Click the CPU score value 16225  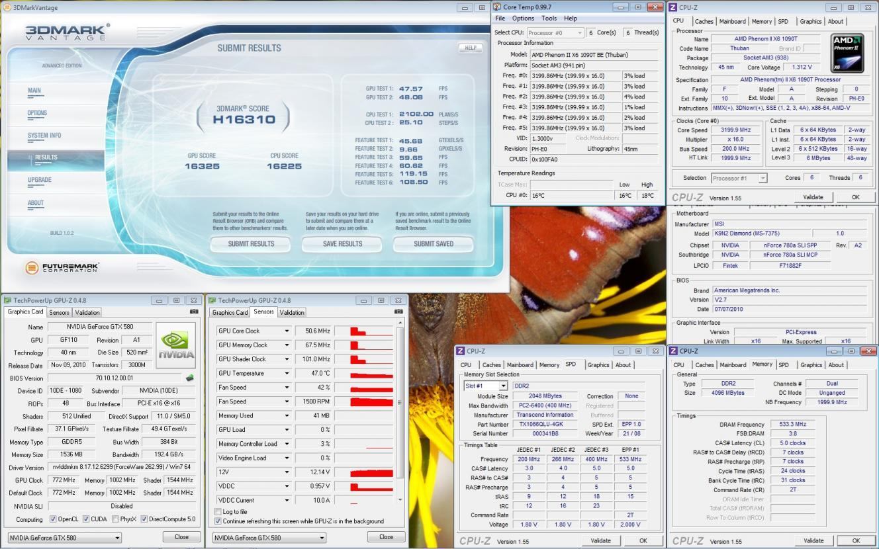click(285, 167)
